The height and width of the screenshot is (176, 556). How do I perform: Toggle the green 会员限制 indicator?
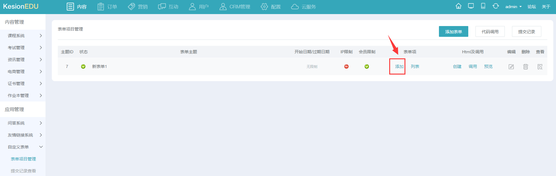[367, 66]
